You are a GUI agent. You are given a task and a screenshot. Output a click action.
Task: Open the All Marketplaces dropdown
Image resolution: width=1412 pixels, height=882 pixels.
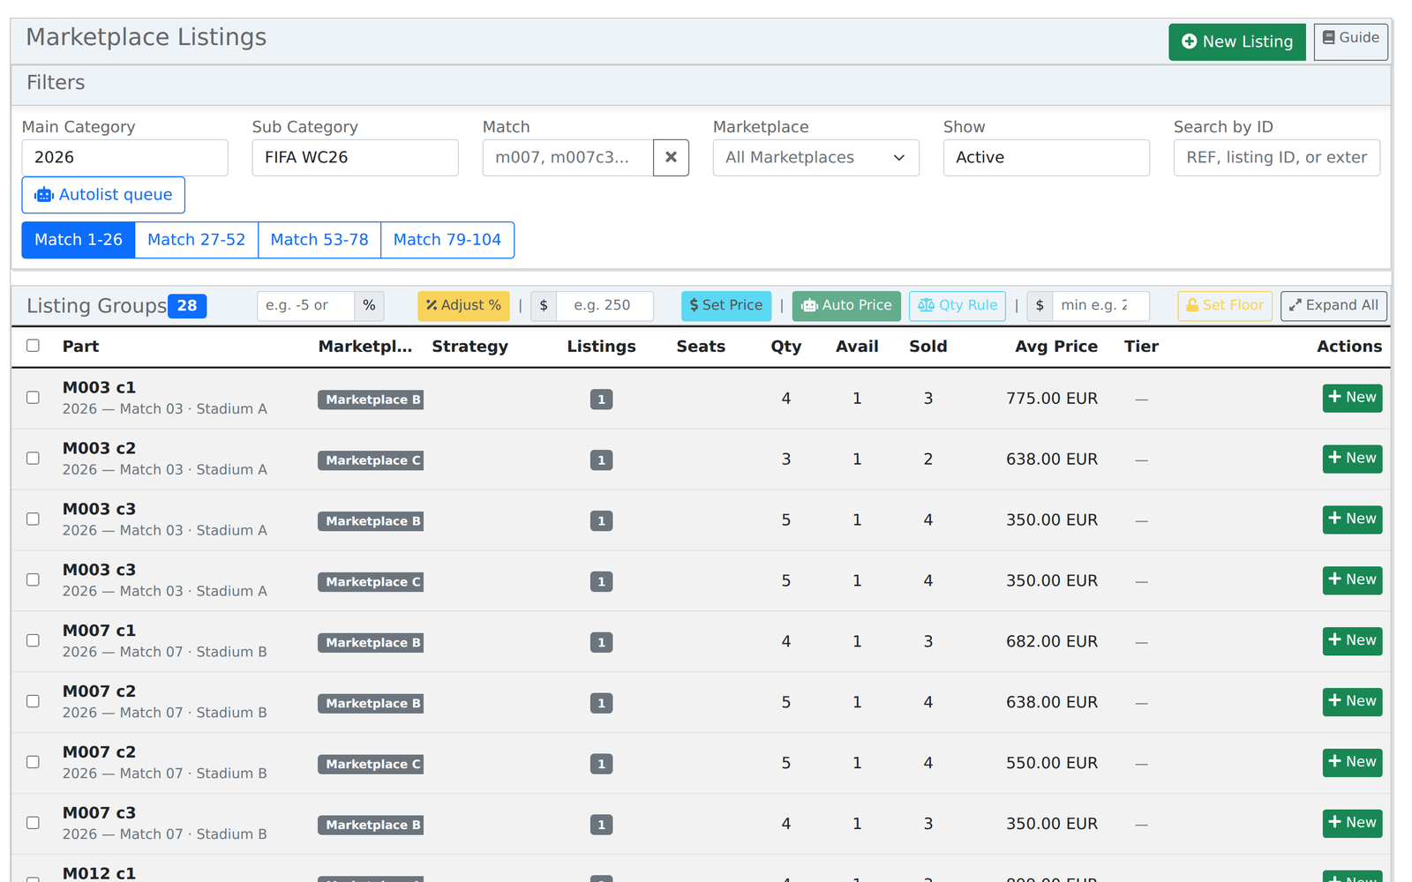815,158
